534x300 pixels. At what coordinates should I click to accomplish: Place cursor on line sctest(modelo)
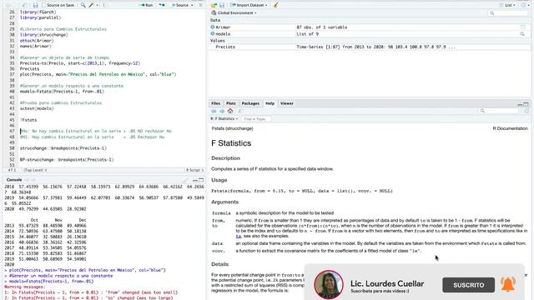37,108
